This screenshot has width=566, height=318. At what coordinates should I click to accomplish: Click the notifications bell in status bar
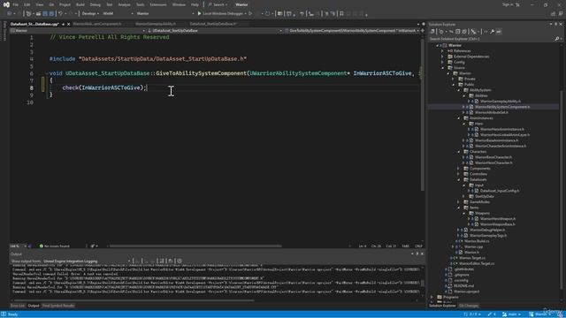(x=560, y=314)
